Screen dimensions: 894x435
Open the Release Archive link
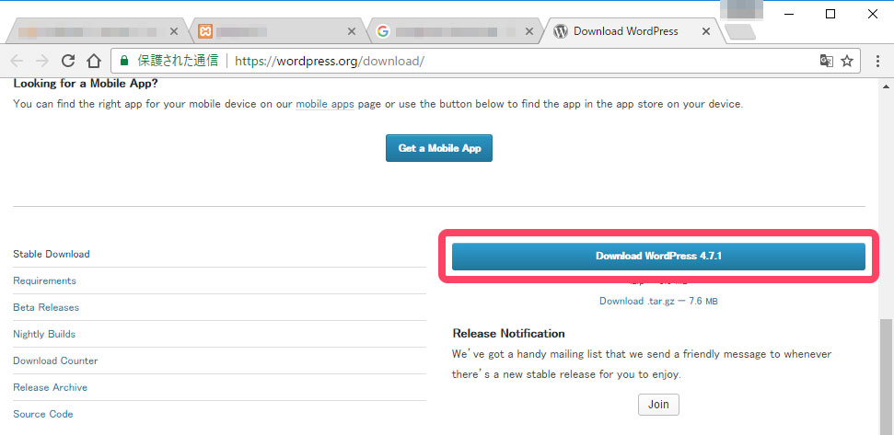coord(50,388)
